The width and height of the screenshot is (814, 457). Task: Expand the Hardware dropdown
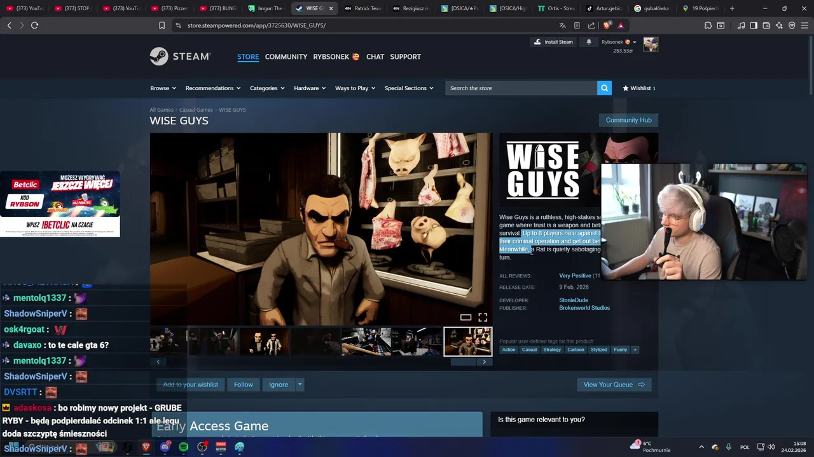(x=310, y=88)
